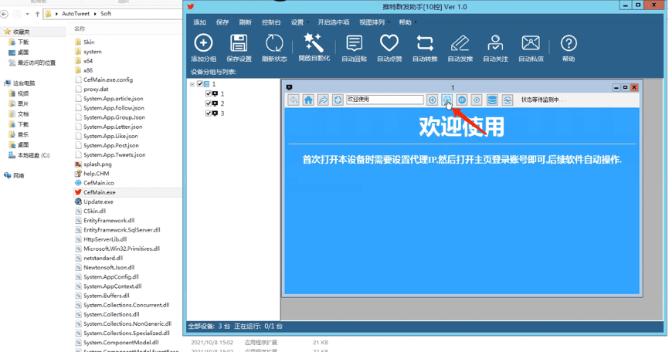Select device 2 label in the tree
The image size is (669, 352).
[x=222, y=103]
